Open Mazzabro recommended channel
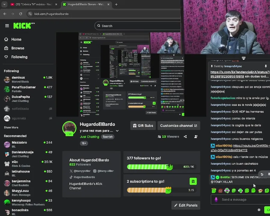270x216 pixels. click(x=28, y=144)
